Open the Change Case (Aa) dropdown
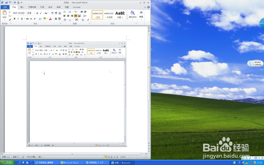Screen dimensions: 264x165 pyautogui.click(x=46, y=13)
